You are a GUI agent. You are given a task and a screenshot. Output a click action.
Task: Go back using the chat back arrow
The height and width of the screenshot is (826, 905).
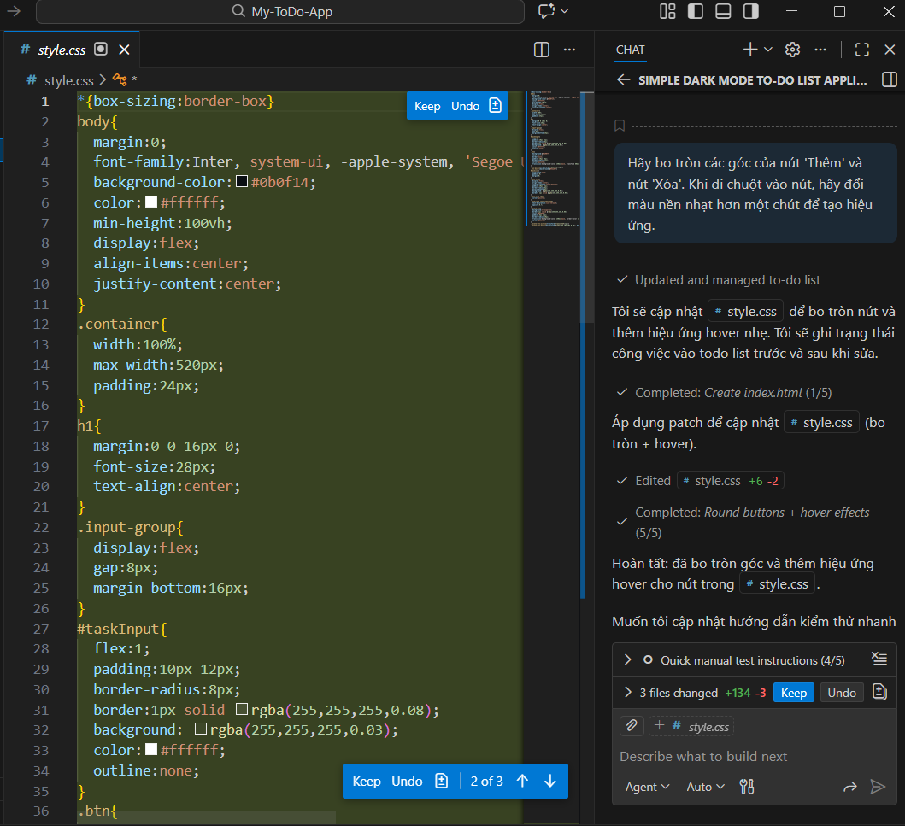pyautogui.click(x=622, y=79)
